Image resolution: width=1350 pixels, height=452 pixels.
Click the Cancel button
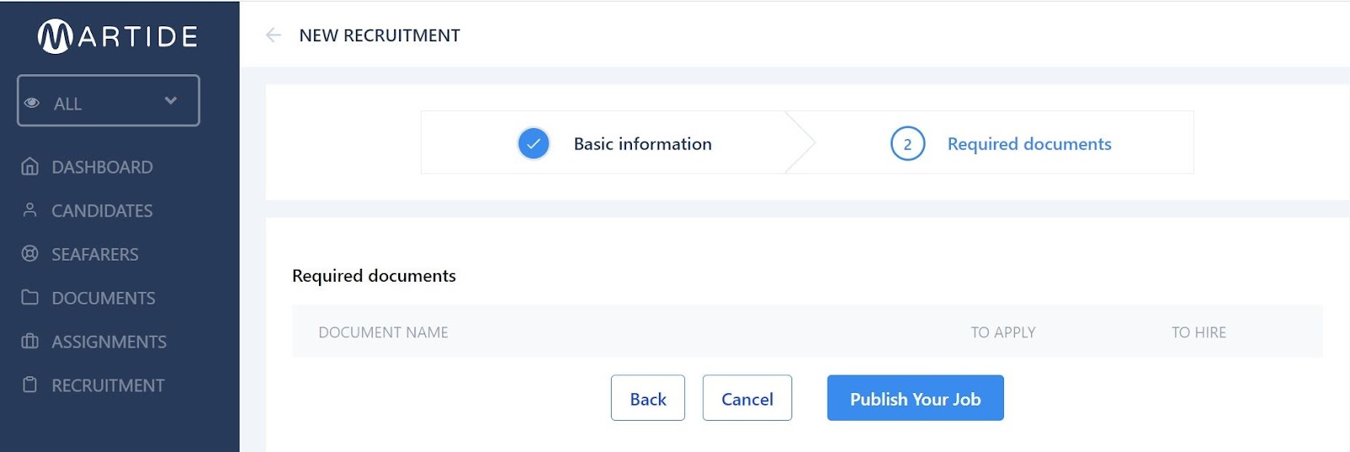pos(747,398)
